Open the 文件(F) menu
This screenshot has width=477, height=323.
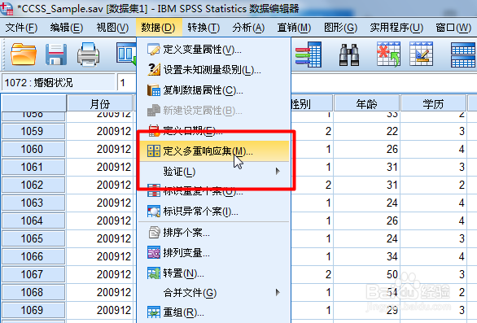(x=21, y=28)
